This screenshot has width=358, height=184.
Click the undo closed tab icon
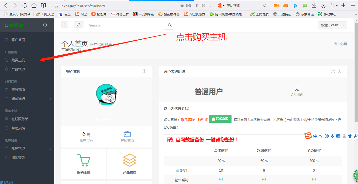tap(332, 6)
